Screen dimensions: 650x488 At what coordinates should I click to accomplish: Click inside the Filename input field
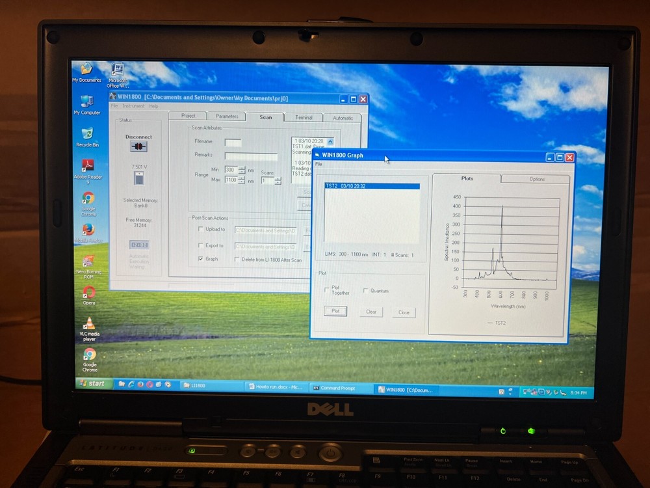tap(232, 142)
